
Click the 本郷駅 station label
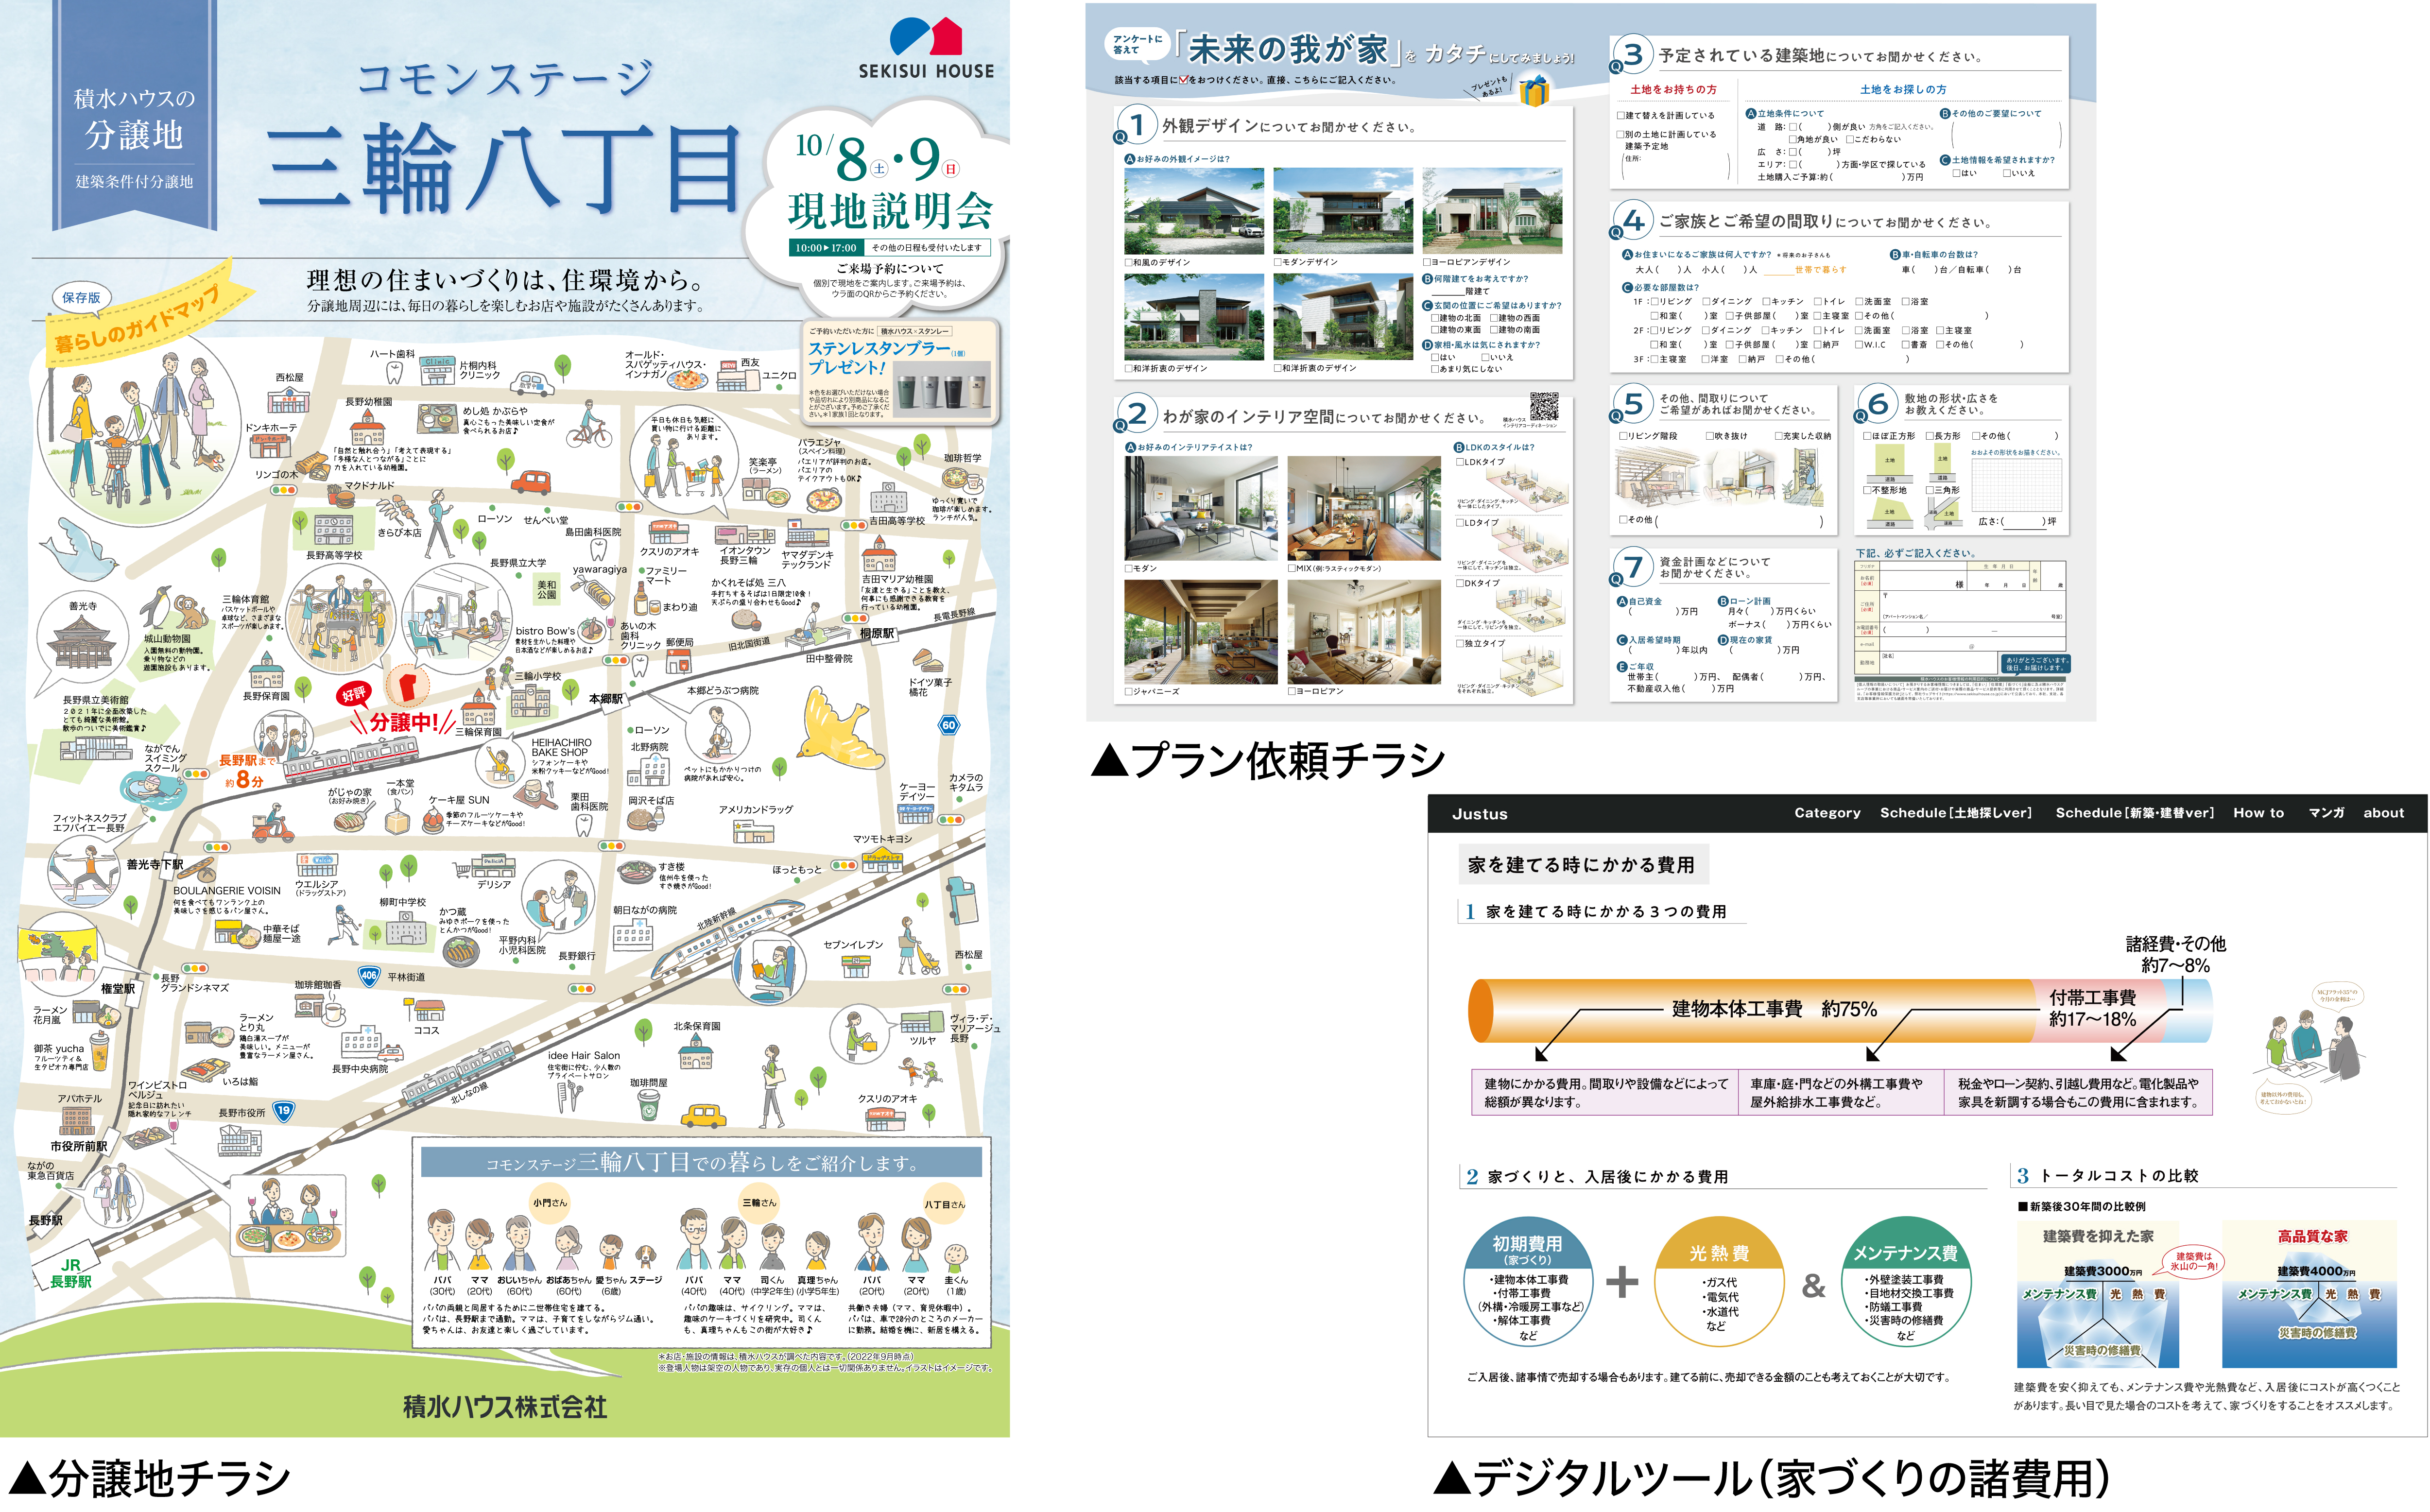[x=605, y=699]
